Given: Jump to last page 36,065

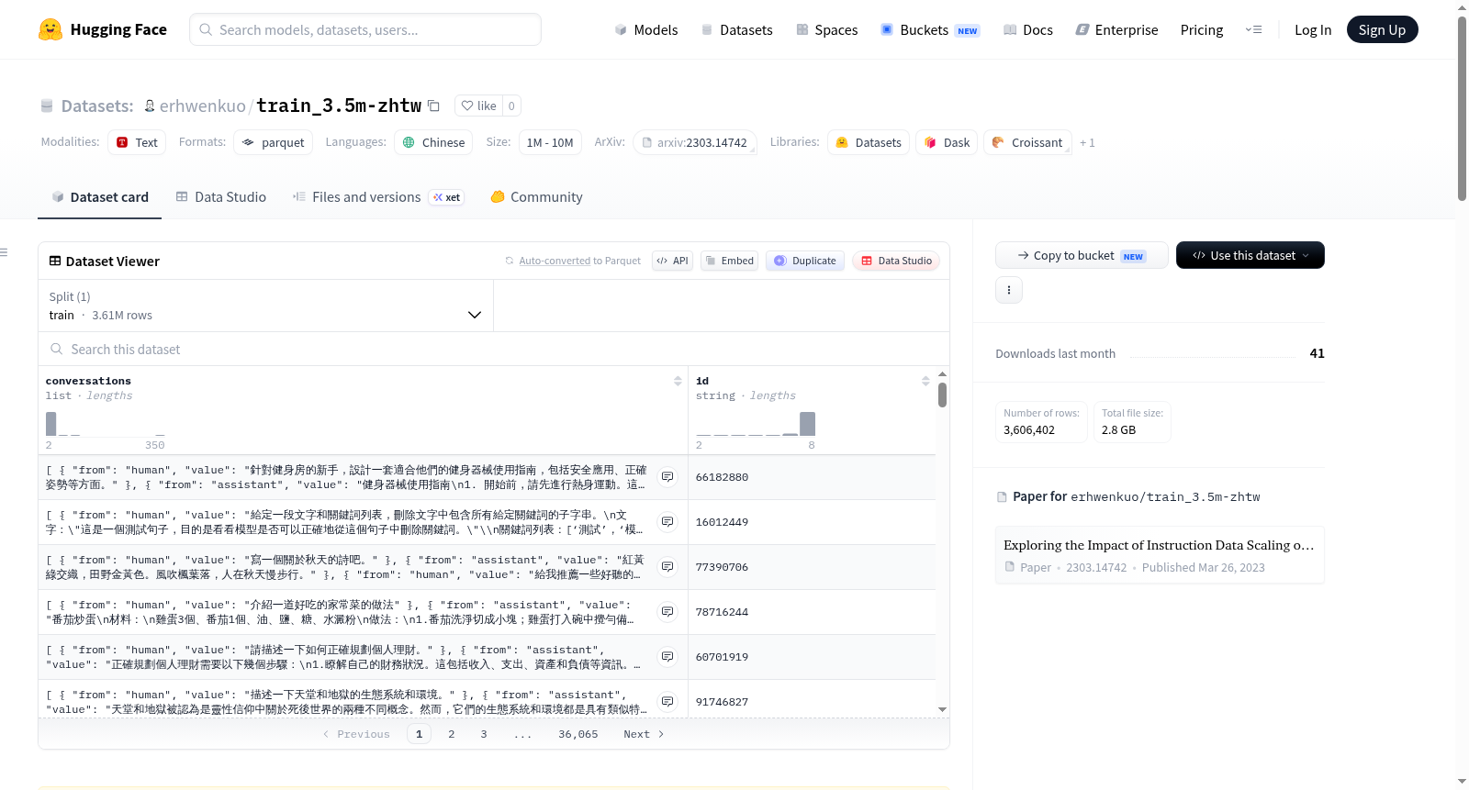Looking at the screenshot, I should 578,734.
